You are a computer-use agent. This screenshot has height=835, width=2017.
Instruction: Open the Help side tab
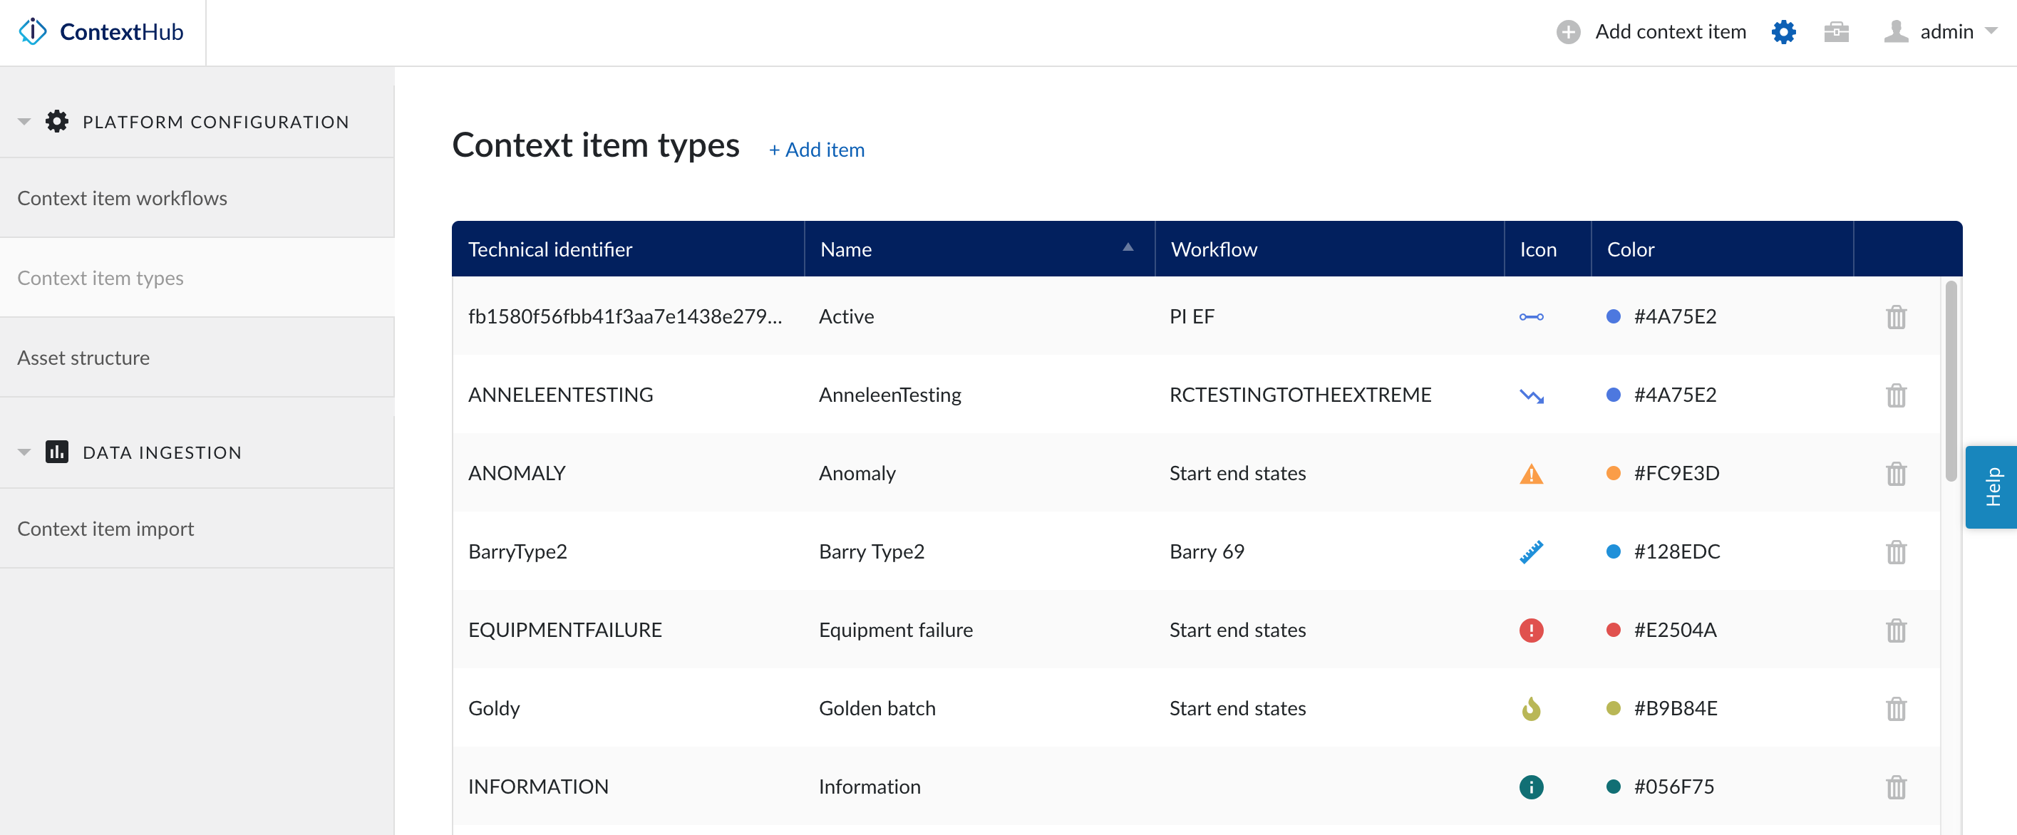(x=1992, y=487)
